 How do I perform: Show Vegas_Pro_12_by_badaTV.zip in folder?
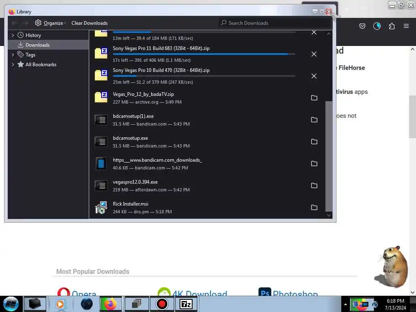(314, 98)
